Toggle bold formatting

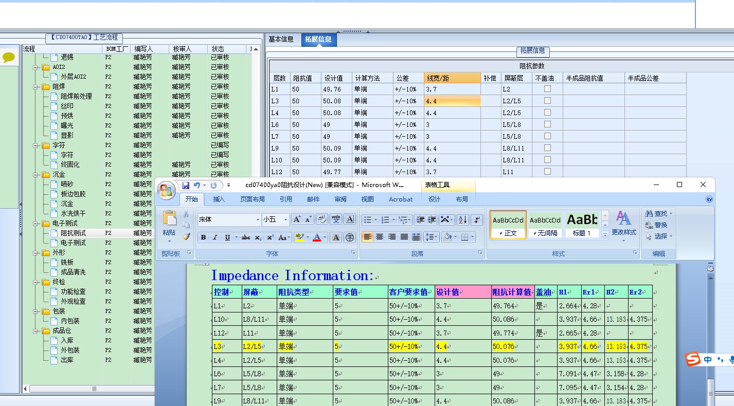[203, 237]
